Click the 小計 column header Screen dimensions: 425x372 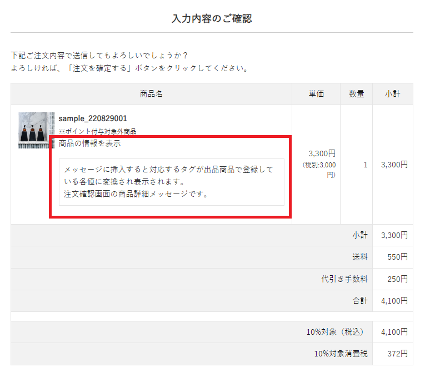tap(393, 94)
